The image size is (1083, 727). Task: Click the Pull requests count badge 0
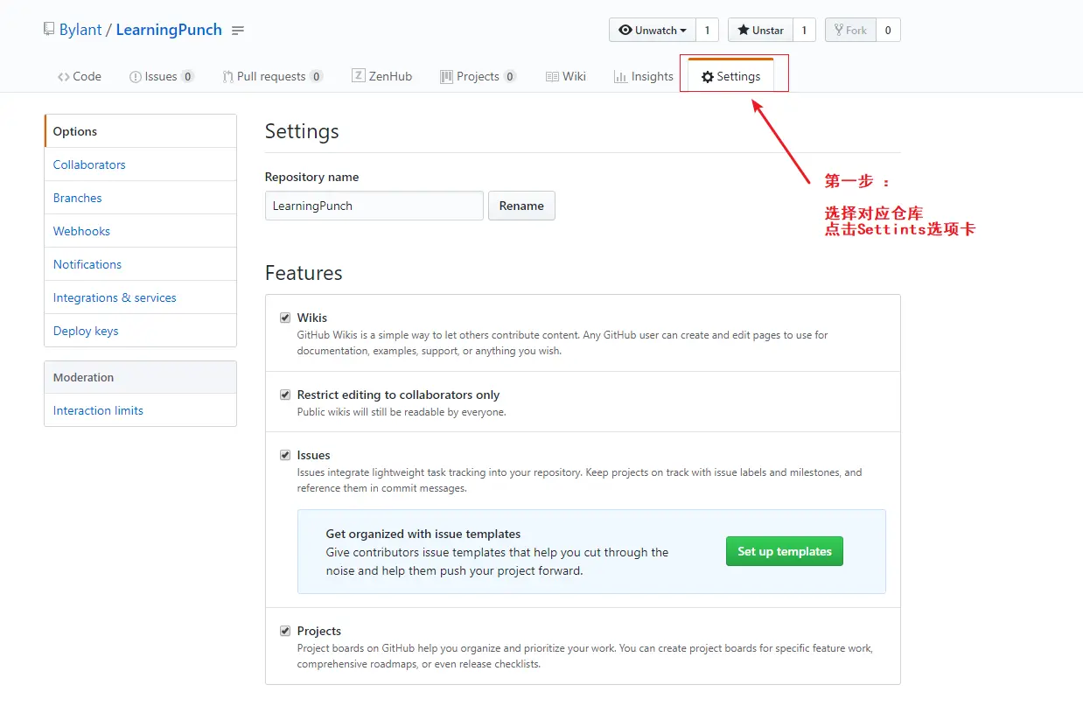click(x=316, y=77)
